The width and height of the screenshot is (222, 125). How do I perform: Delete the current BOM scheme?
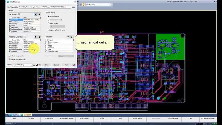(x=40, y=65)
